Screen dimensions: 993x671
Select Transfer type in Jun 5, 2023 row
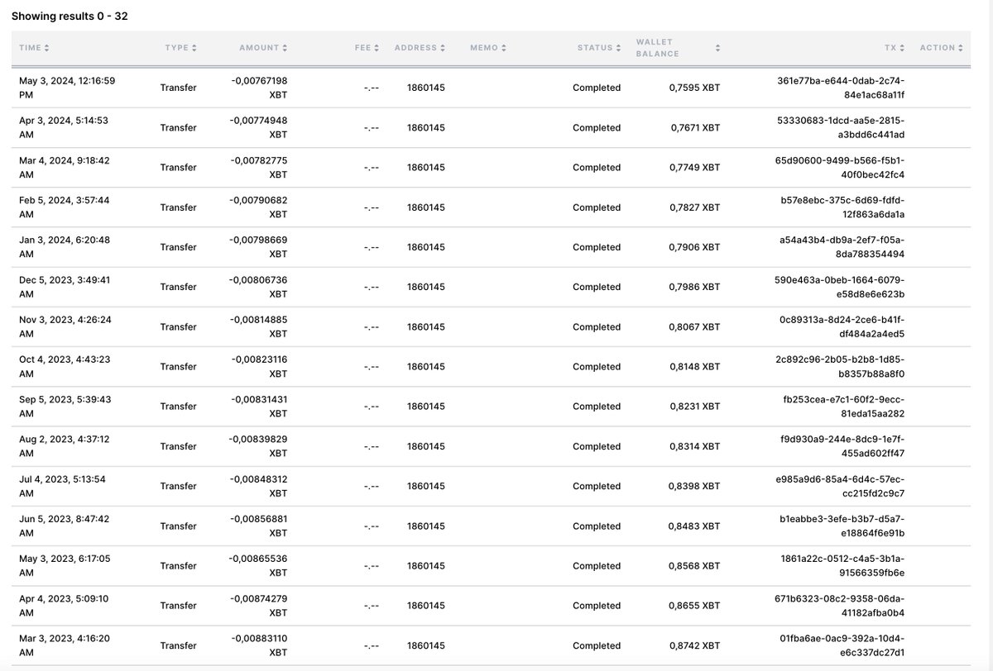179,526
